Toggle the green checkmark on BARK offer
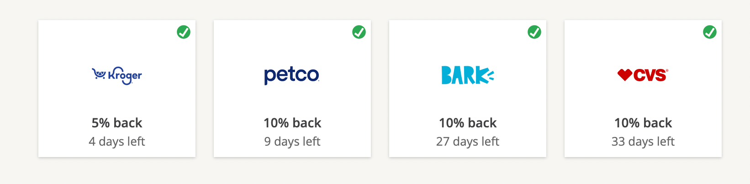This screenshot has width=750, height=184. (534, 32)
